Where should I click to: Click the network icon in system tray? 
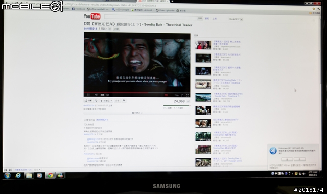point(300,174)
